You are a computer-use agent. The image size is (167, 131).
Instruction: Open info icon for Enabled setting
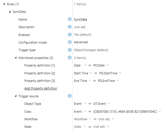70,35
